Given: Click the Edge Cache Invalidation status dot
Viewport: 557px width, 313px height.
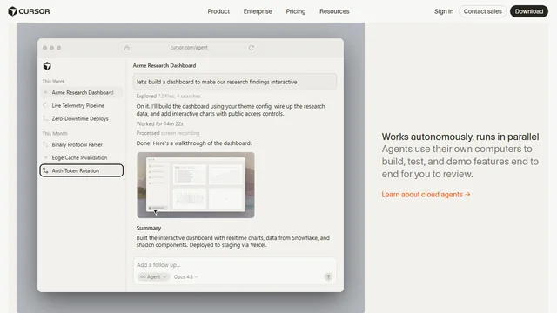Looking at the screenshot, I should (x=45, y=157).
